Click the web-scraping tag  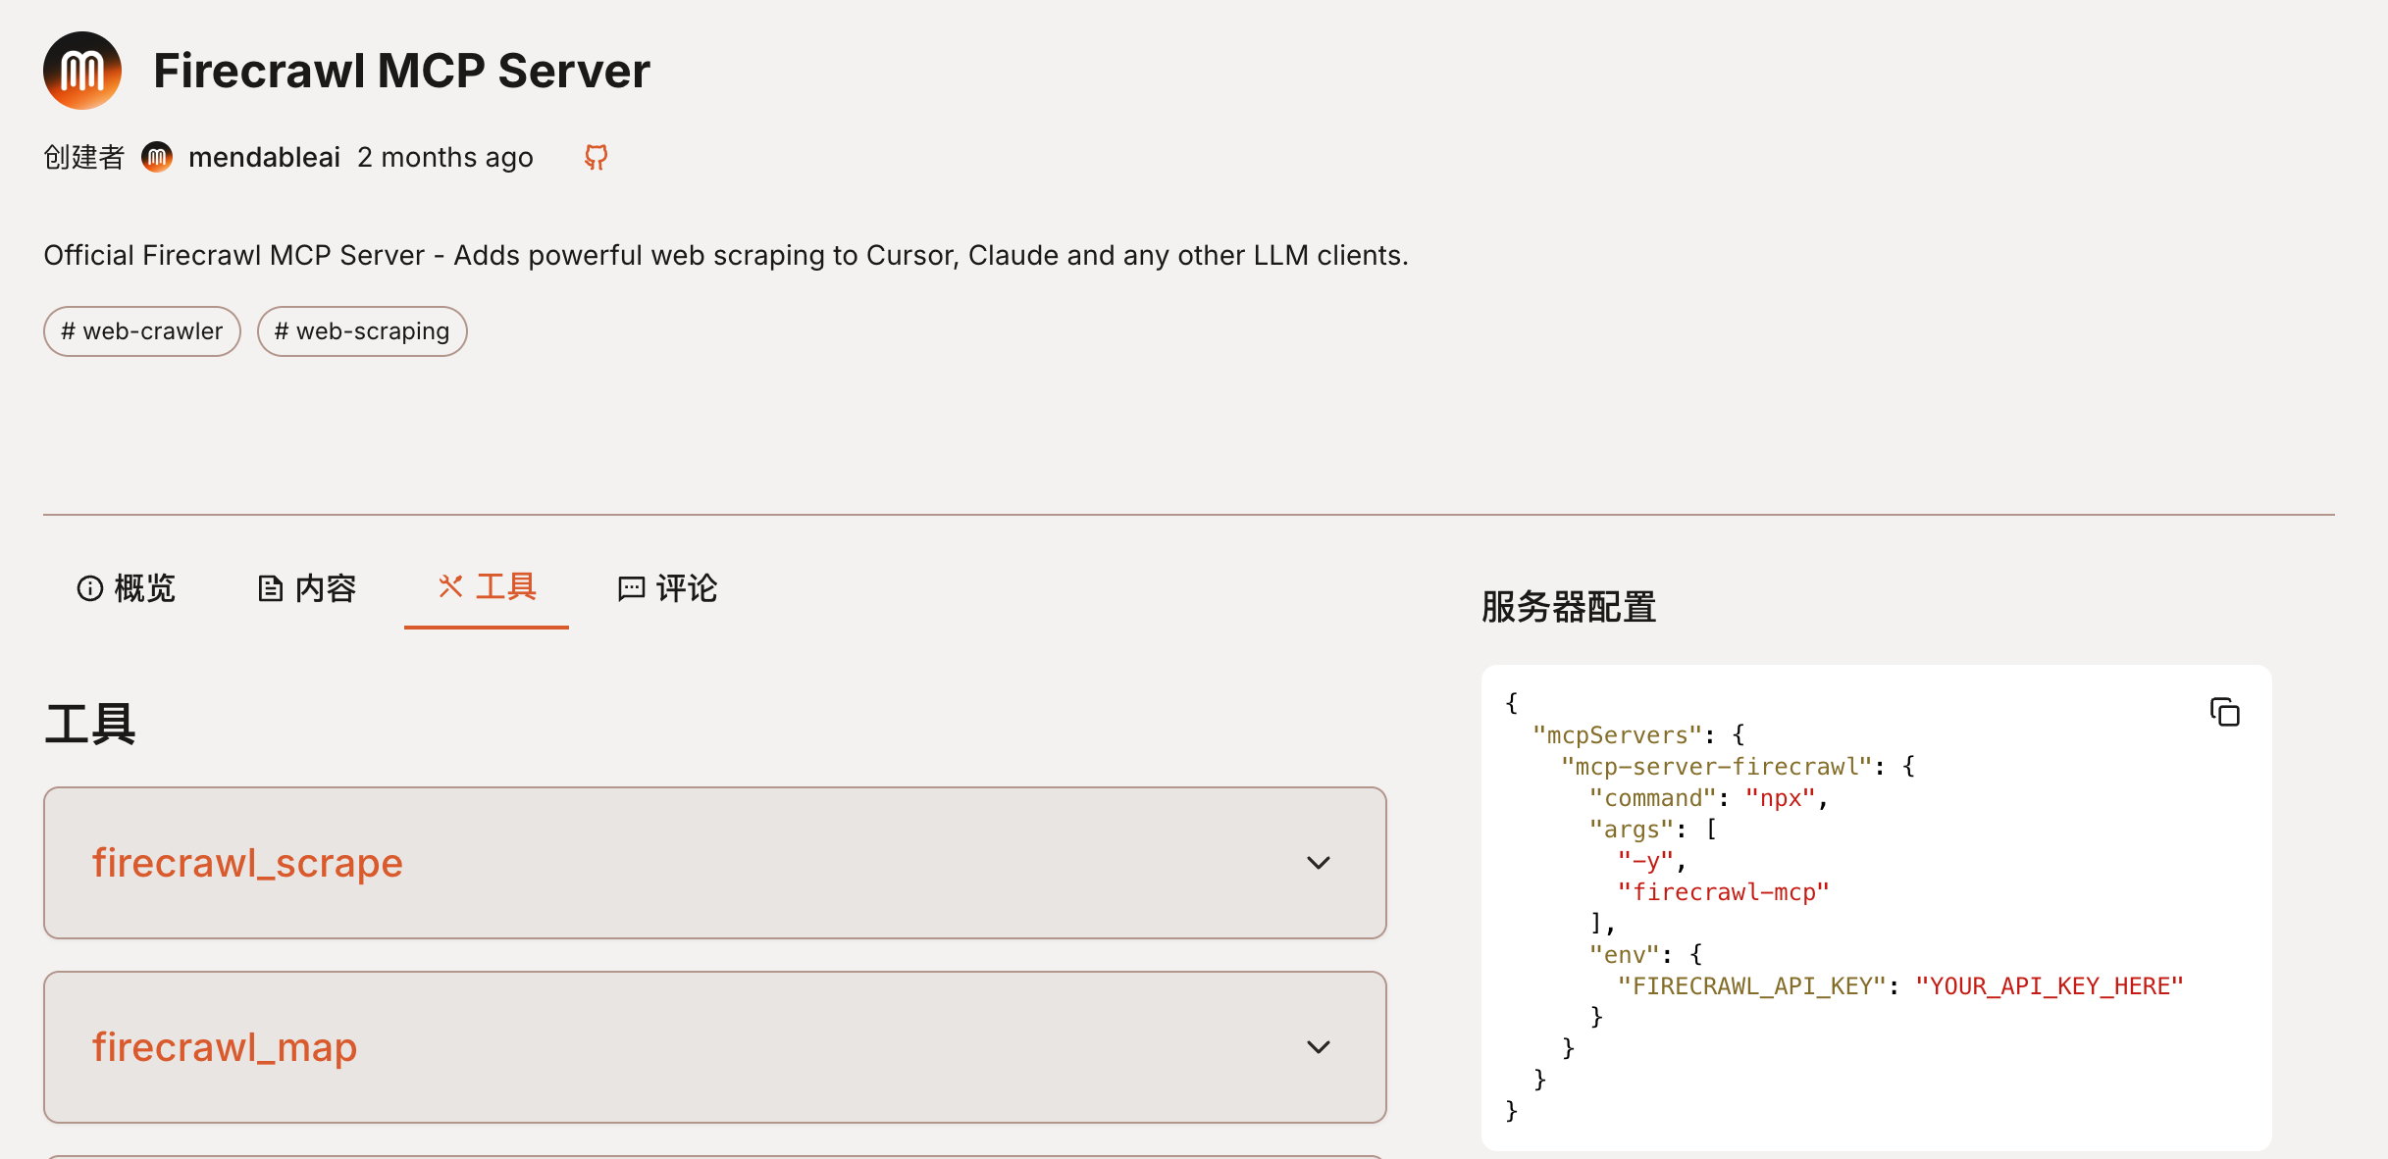coord(362,331)
